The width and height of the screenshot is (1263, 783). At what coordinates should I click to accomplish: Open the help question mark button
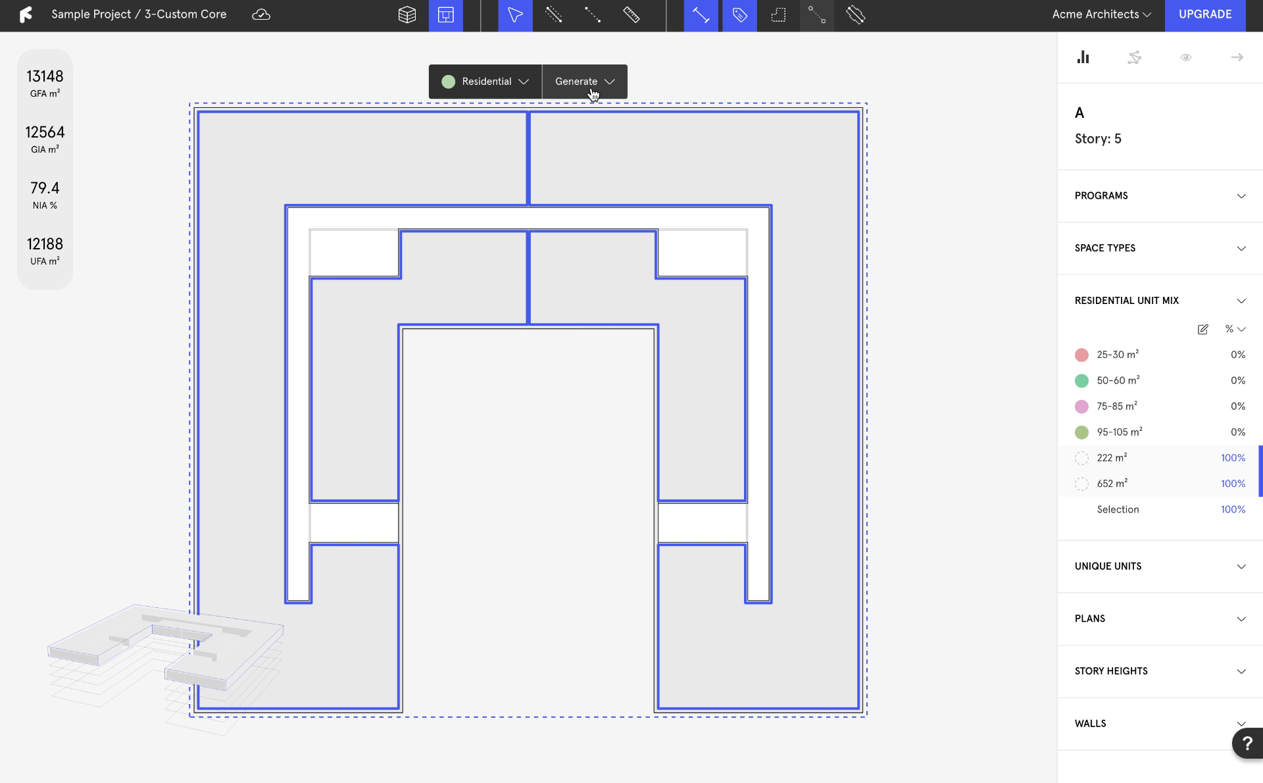[1247, 744]
